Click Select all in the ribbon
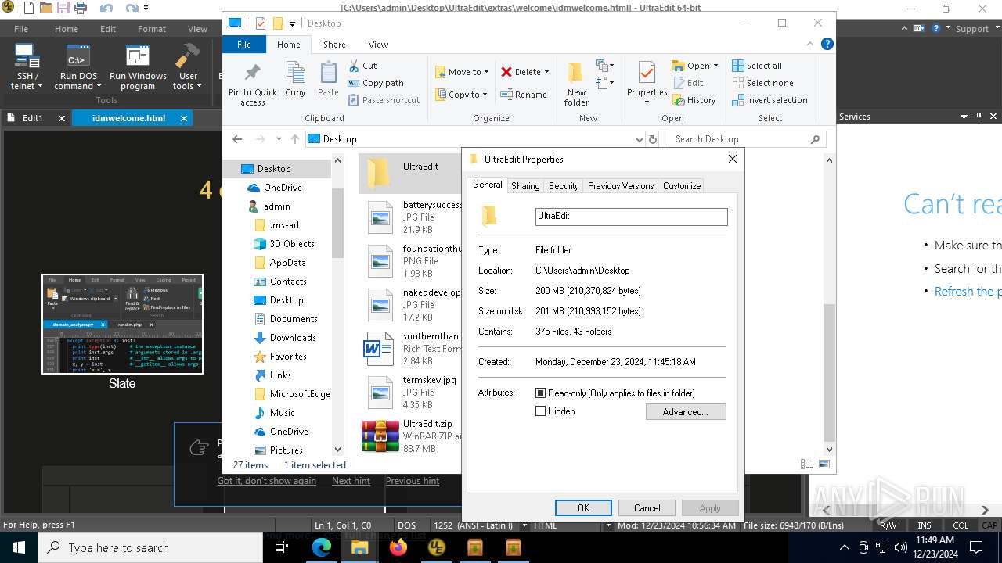1002x563 pixels. pyautogui.click(x=757, y=66)
